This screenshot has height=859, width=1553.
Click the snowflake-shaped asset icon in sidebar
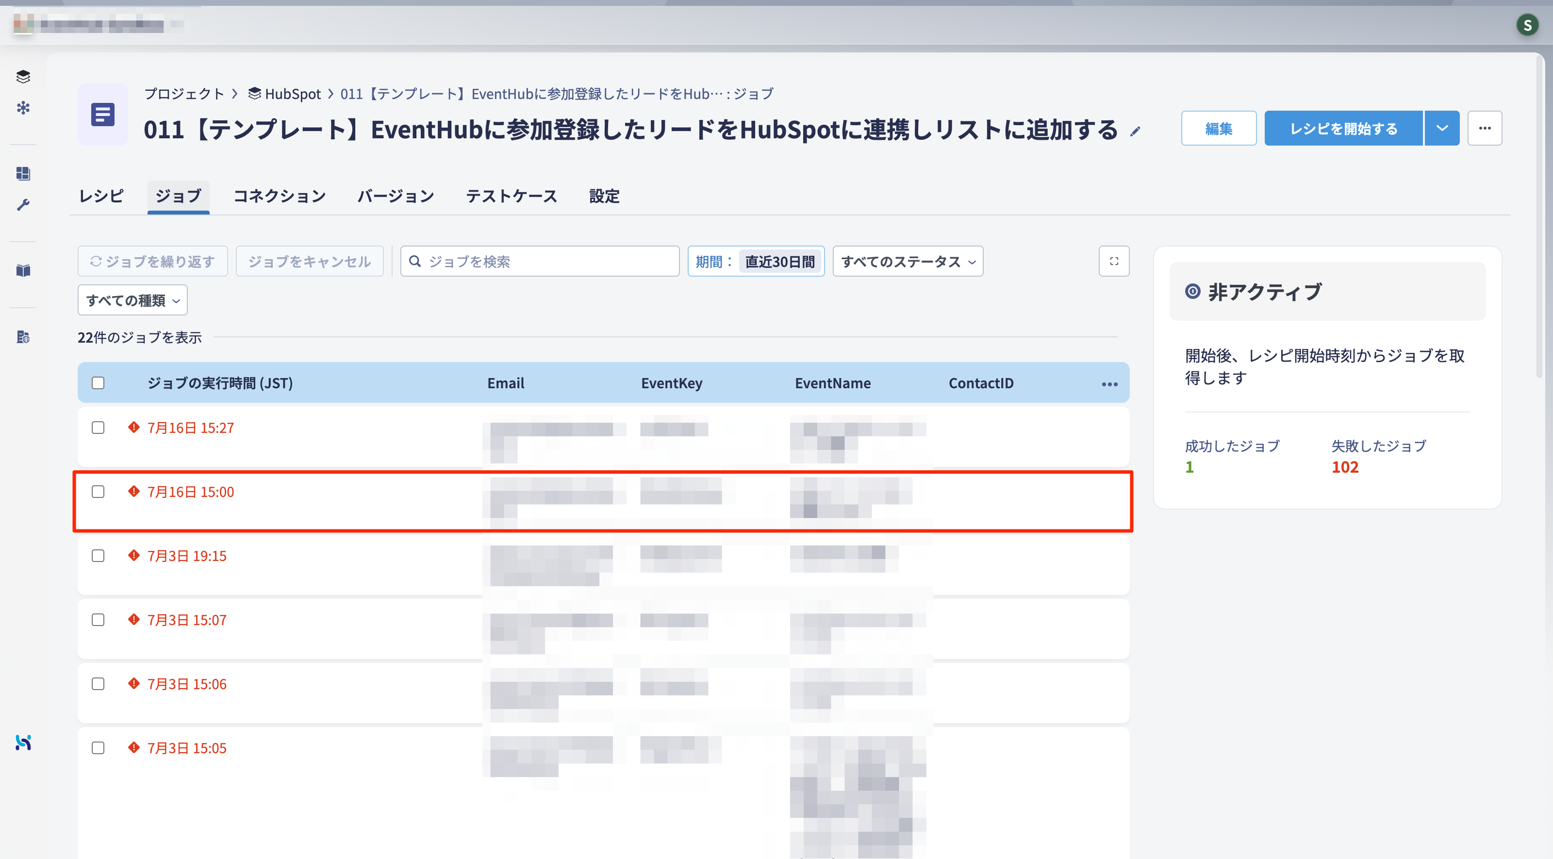[23, 108]
